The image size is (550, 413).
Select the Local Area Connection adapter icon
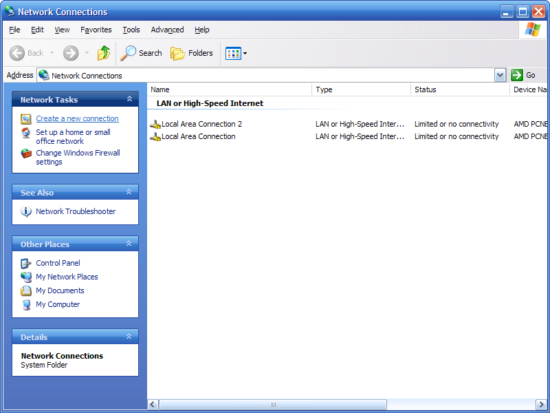155,137
